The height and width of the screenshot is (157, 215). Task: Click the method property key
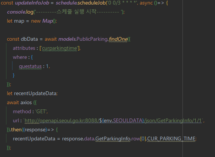coord(22,112)
